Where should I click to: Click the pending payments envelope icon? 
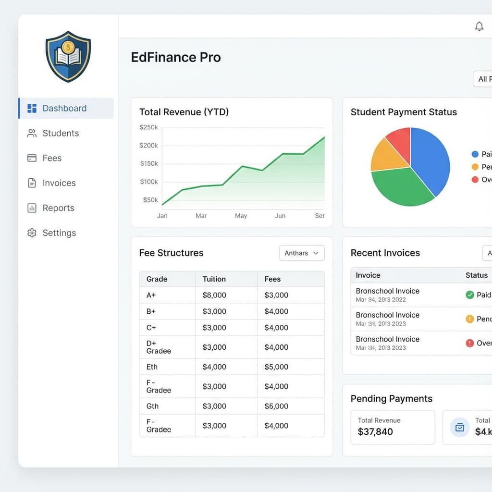pos(460,427)
